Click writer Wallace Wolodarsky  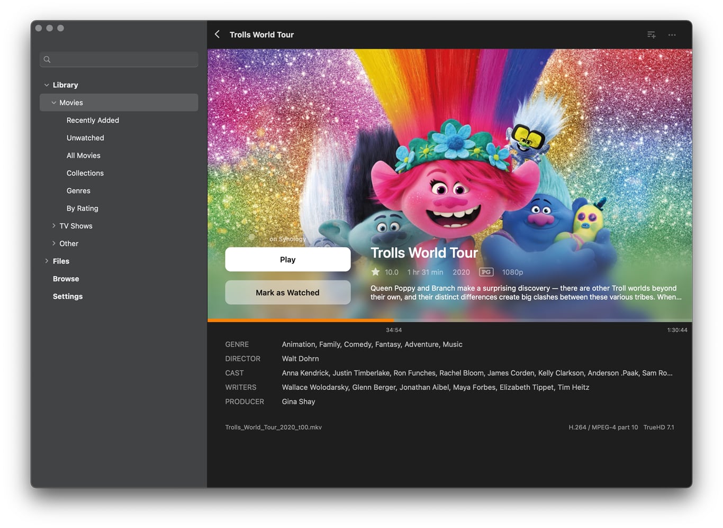pos(315,387)
